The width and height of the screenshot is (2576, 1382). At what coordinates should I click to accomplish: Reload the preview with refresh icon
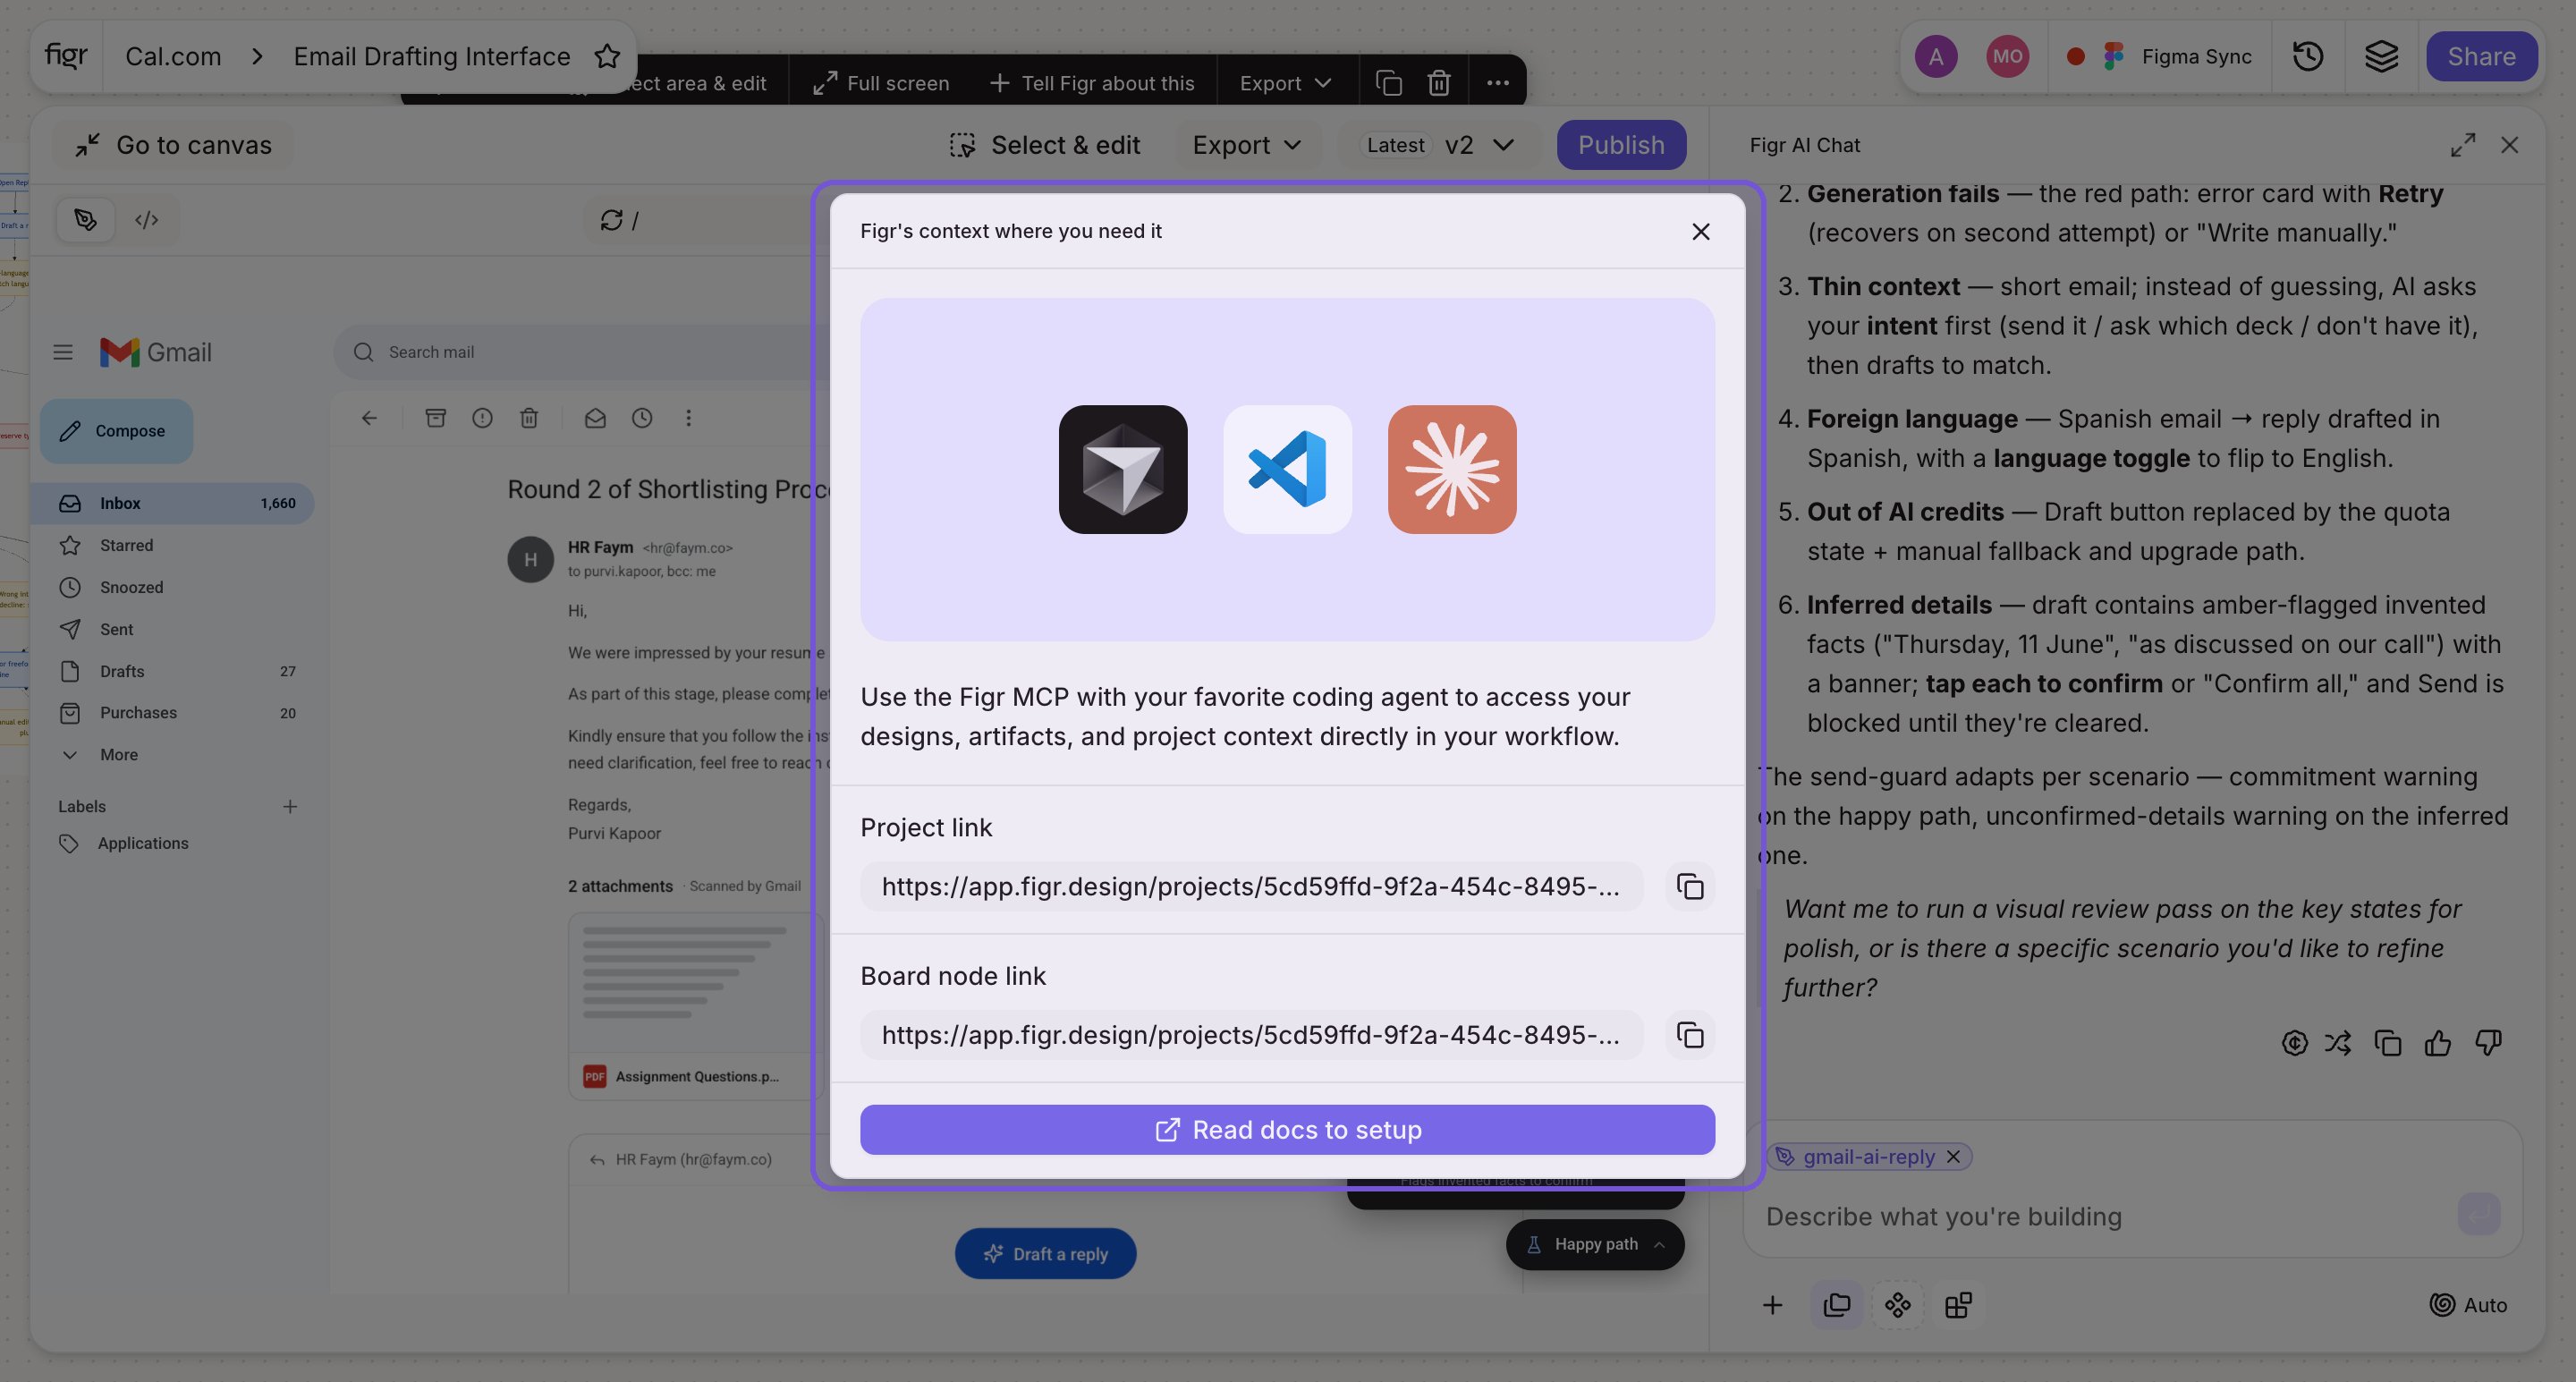[611, 220]
